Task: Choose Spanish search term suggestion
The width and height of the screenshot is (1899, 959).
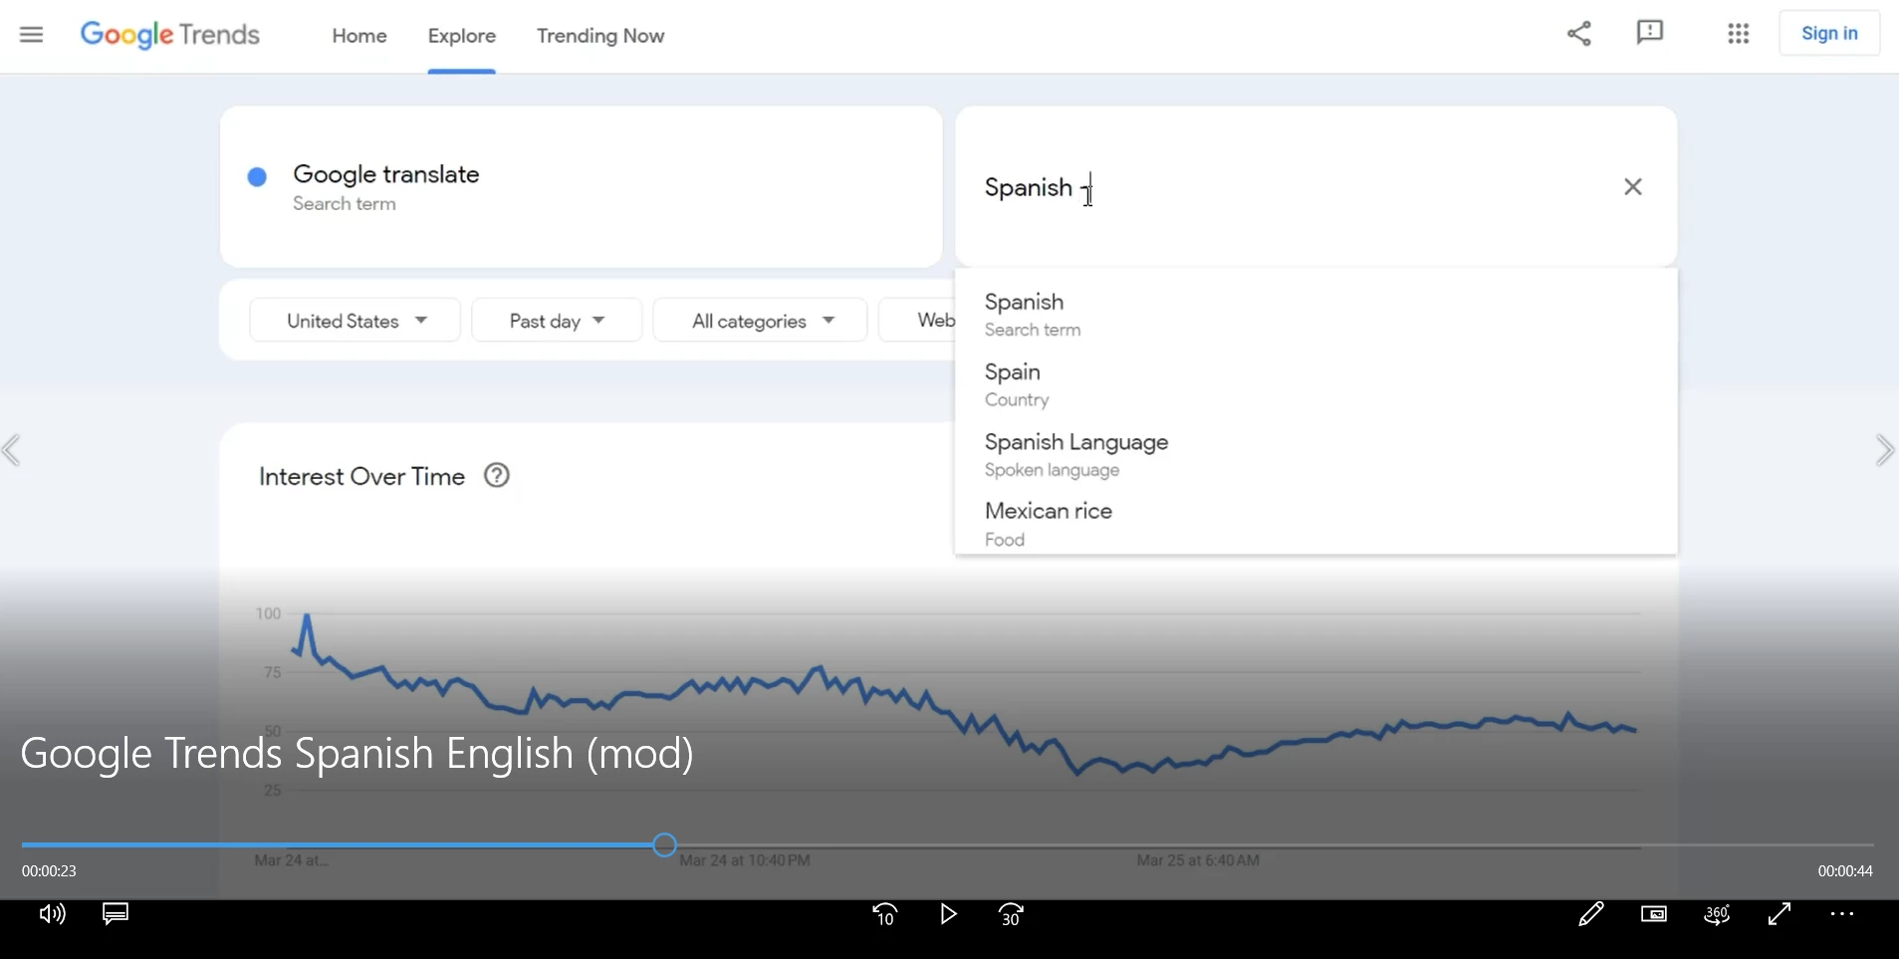Action: (1315, 315)
